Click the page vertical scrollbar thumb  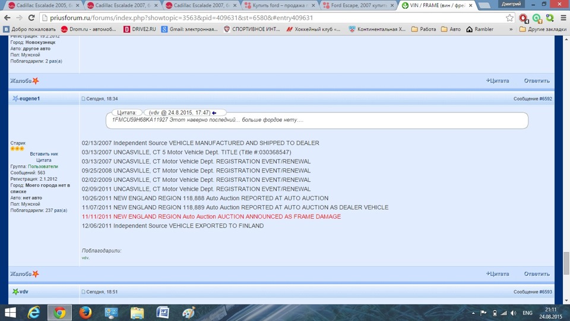[566, 263]
